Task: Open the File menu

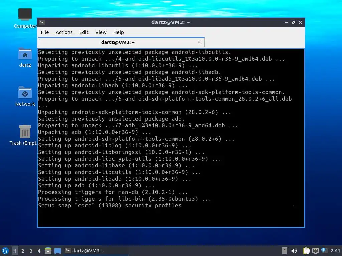Action: tap(45, 32)
